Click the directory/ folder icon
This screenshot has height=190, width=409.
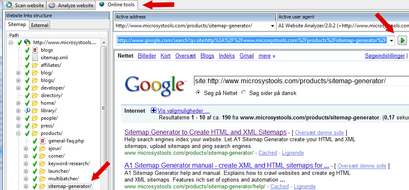point(35,95)
